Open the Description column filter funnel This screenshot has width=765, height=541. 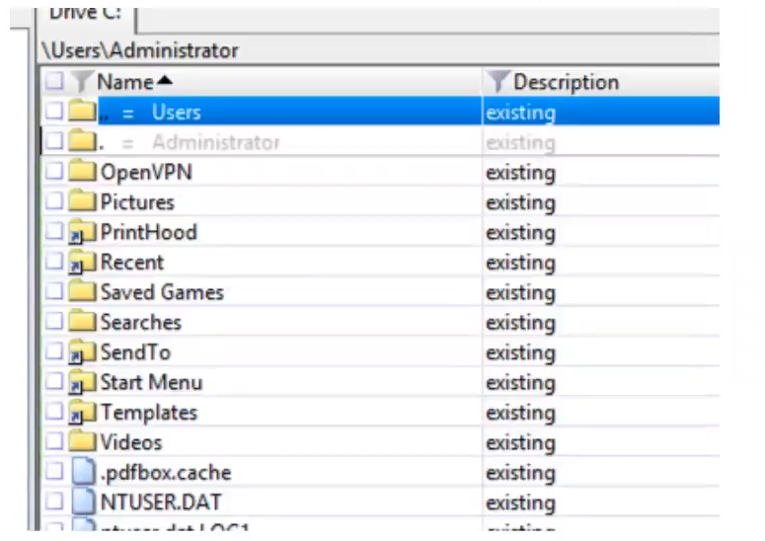(x=497, y=82)
